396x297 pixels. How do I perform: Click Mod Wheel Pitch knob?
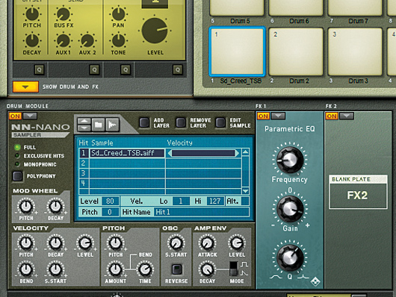pyautogui.click(x=26, y=207)
